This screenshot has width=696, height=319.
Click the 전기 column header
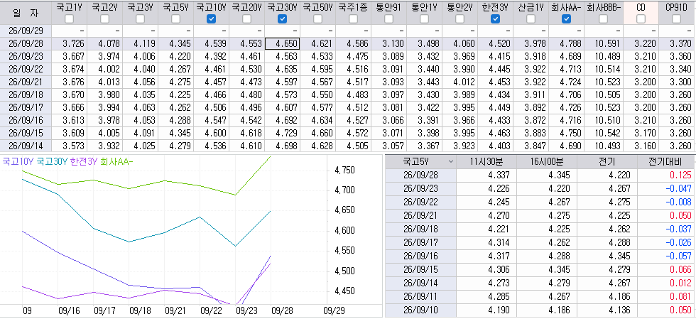(607, 162)
